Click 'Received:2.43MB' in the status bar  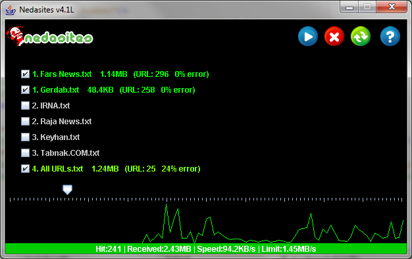(x=159, y=248)
